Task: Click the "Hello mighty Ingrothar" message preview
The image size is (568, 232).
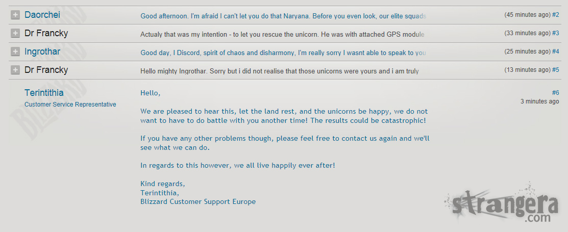Action: point(280,71)
